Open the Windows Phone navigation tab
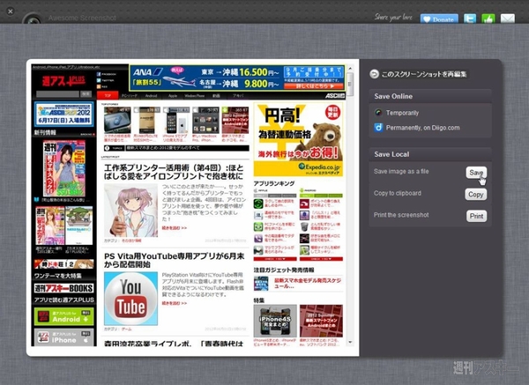This screenshot has height=385, width=529. (x=195, y=96)
